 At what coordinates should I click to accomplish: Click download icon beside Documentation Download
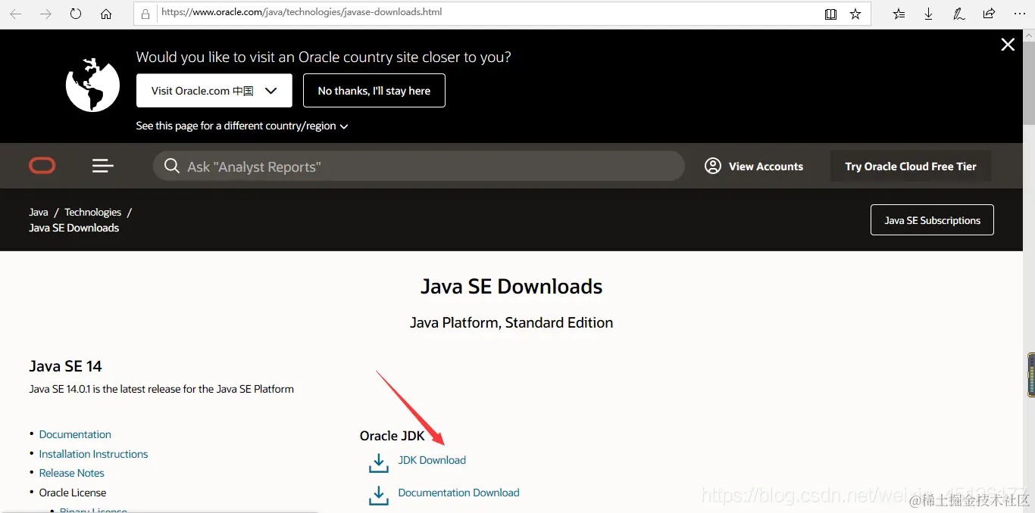click(378, 495)
